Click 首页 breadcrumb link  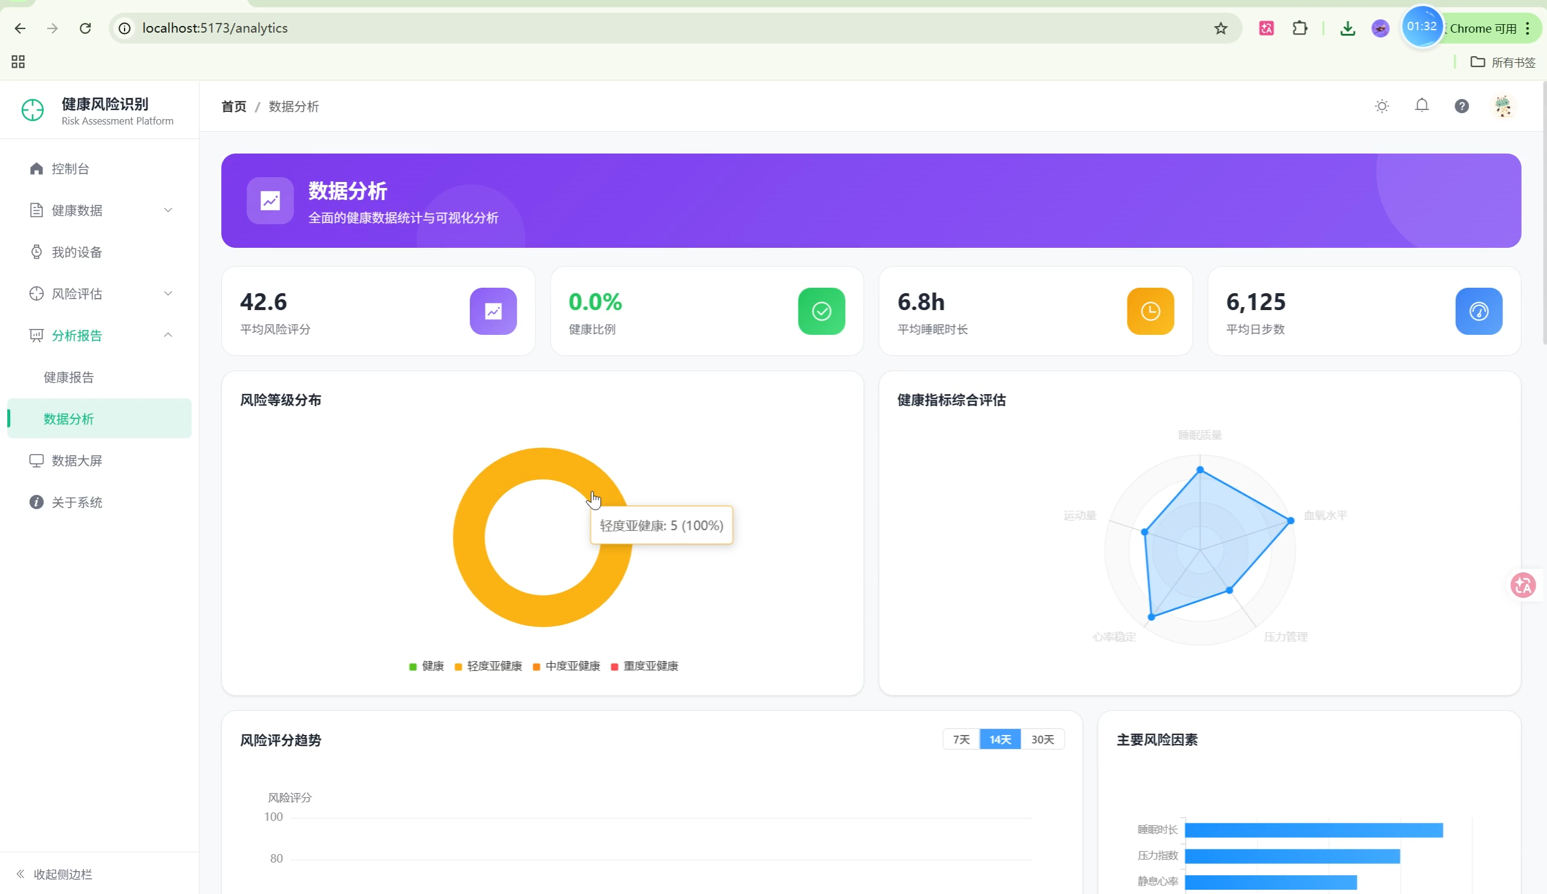233,107
